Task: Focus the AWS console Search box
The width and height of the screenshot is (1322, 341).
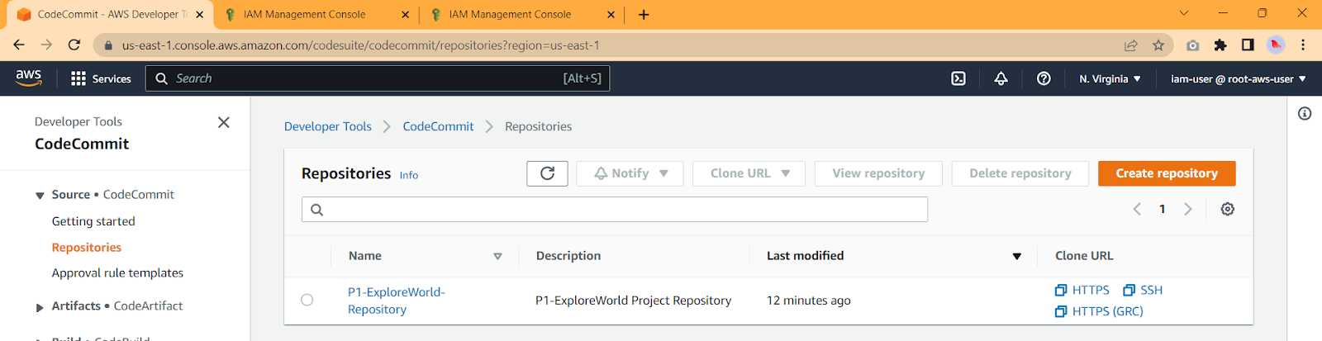Action: tap(378, 78)
